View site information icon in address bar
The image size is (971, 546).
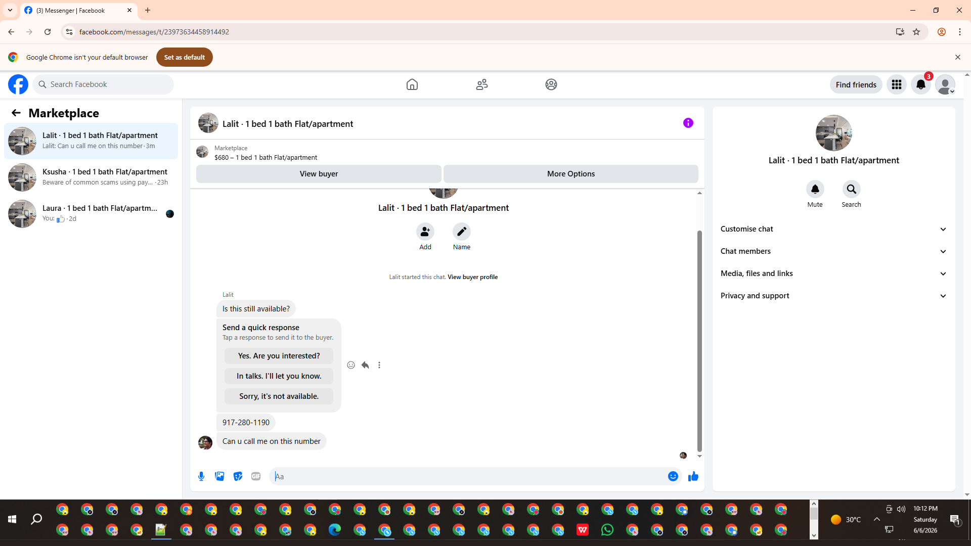[x=69, y=32]
